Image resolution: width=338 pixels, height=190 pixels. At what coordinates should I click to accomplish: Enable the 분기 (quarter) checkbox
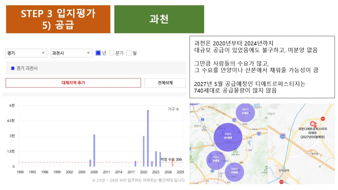(x=111, y=53)
